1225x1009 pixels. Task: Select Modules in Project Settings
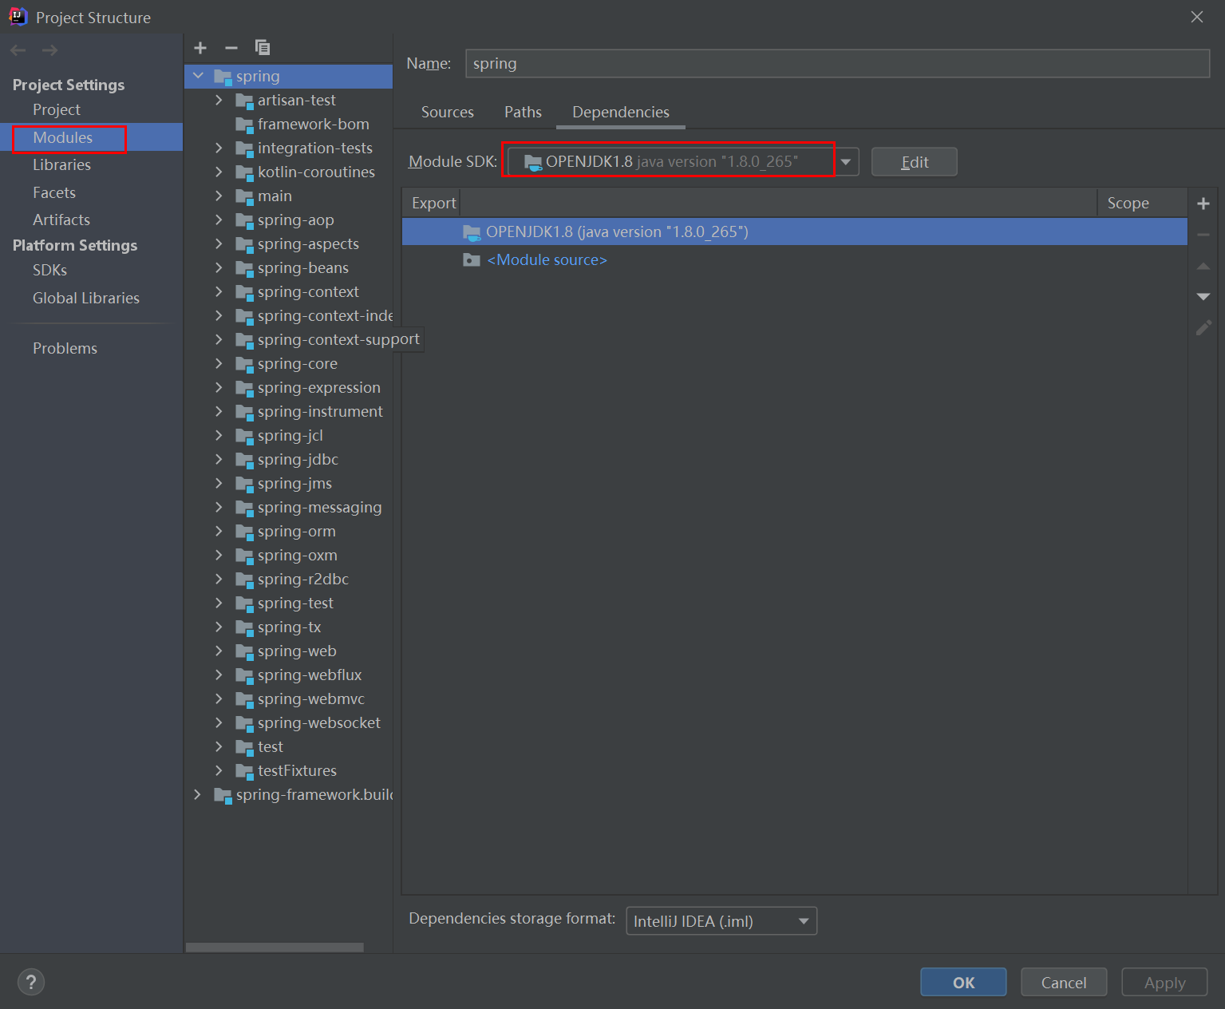pos(63,137)
